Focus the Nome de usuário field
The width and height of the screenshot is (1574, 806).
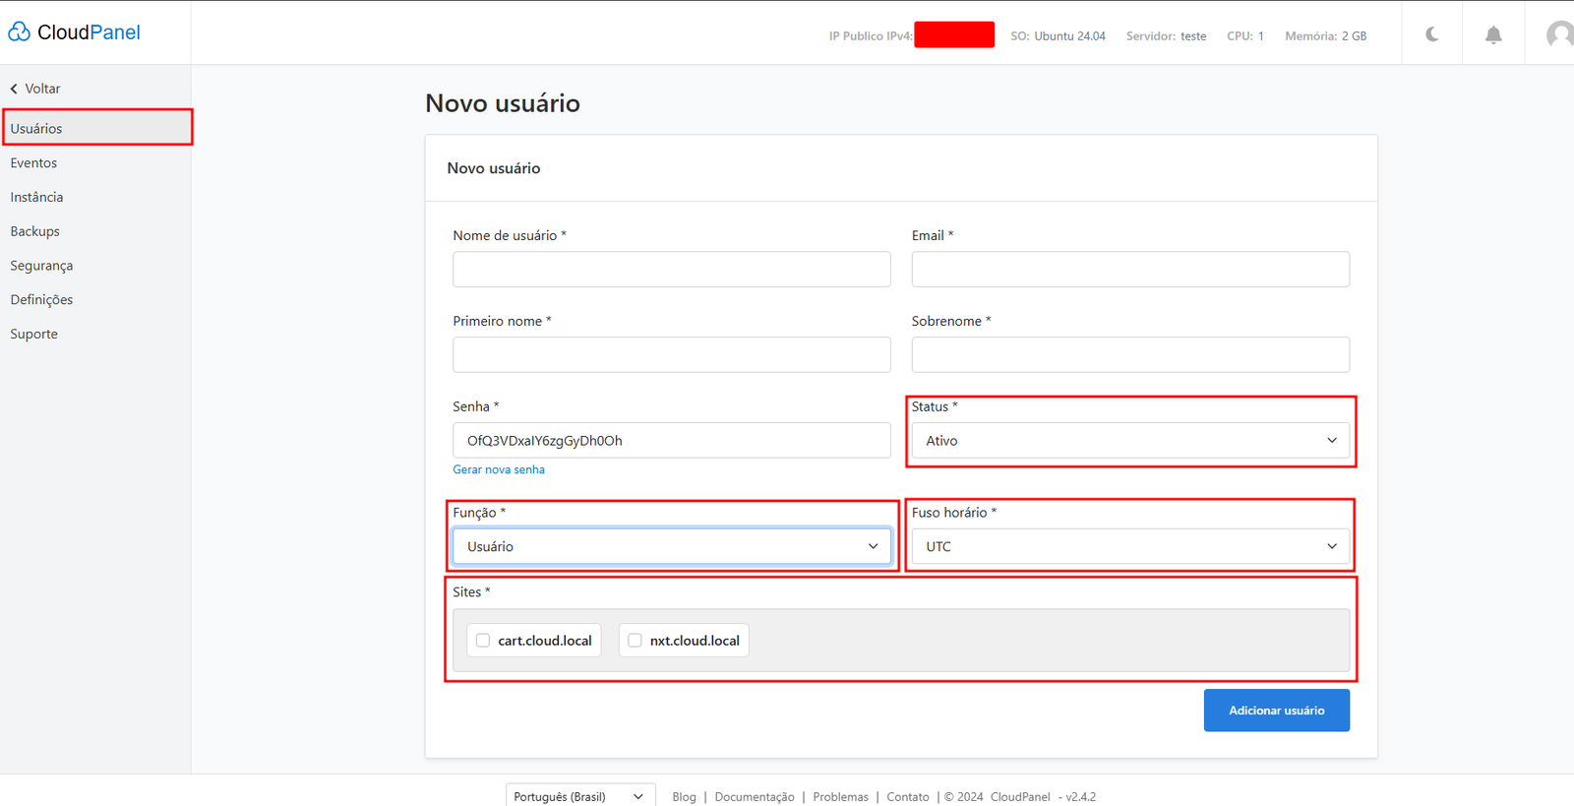[x=671, y=270]
